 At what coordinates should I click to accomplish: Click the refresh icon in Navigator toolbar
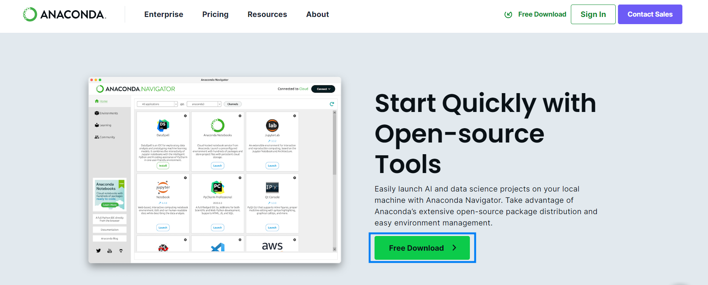click(332, 104)
